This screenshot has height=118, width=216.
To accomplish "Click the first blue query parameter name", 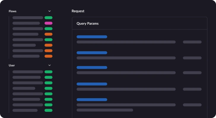I will coord(92,37).
